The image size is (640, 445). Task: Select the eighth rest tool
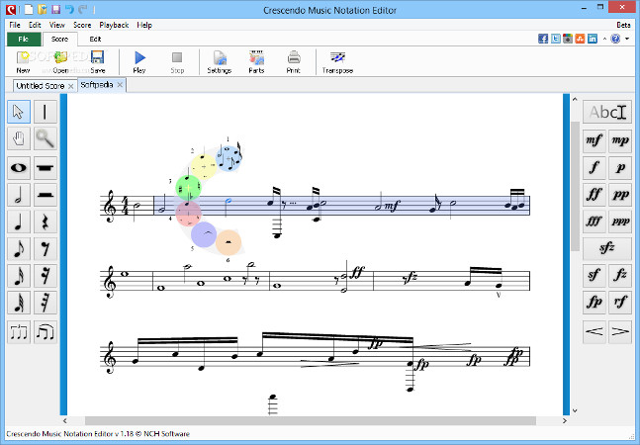pyautogui.click(x=45, y=249)
